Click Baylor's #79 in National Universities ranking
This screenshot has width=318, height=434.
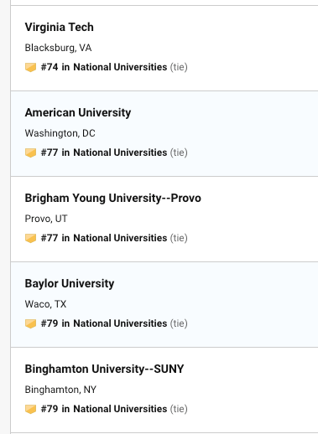(104, 323)
